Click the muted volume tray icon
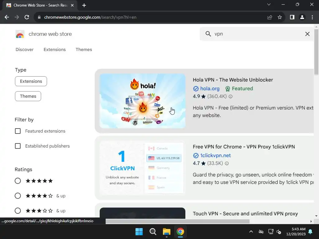Viewport: 319px width, 239px height. 279,232
